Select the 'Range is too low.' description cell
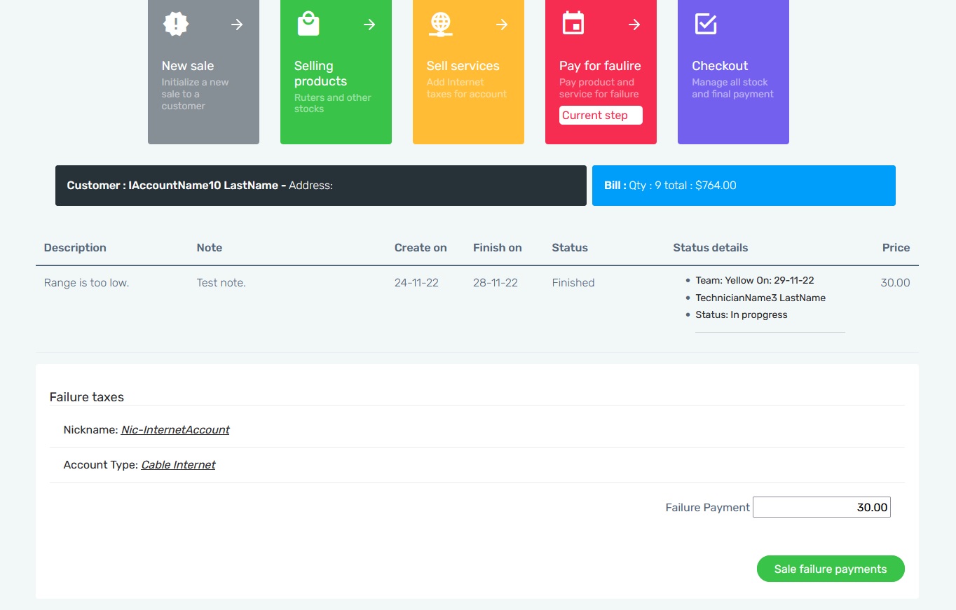 87,283
